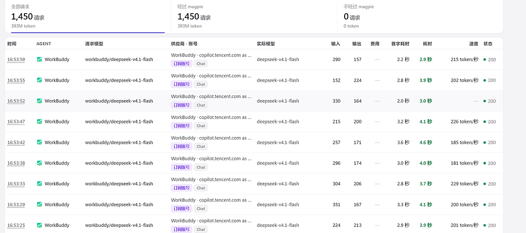Click the 215 token/秒 speed value
The height and width of the screenshot is (233, 526).
click(465, 60)
